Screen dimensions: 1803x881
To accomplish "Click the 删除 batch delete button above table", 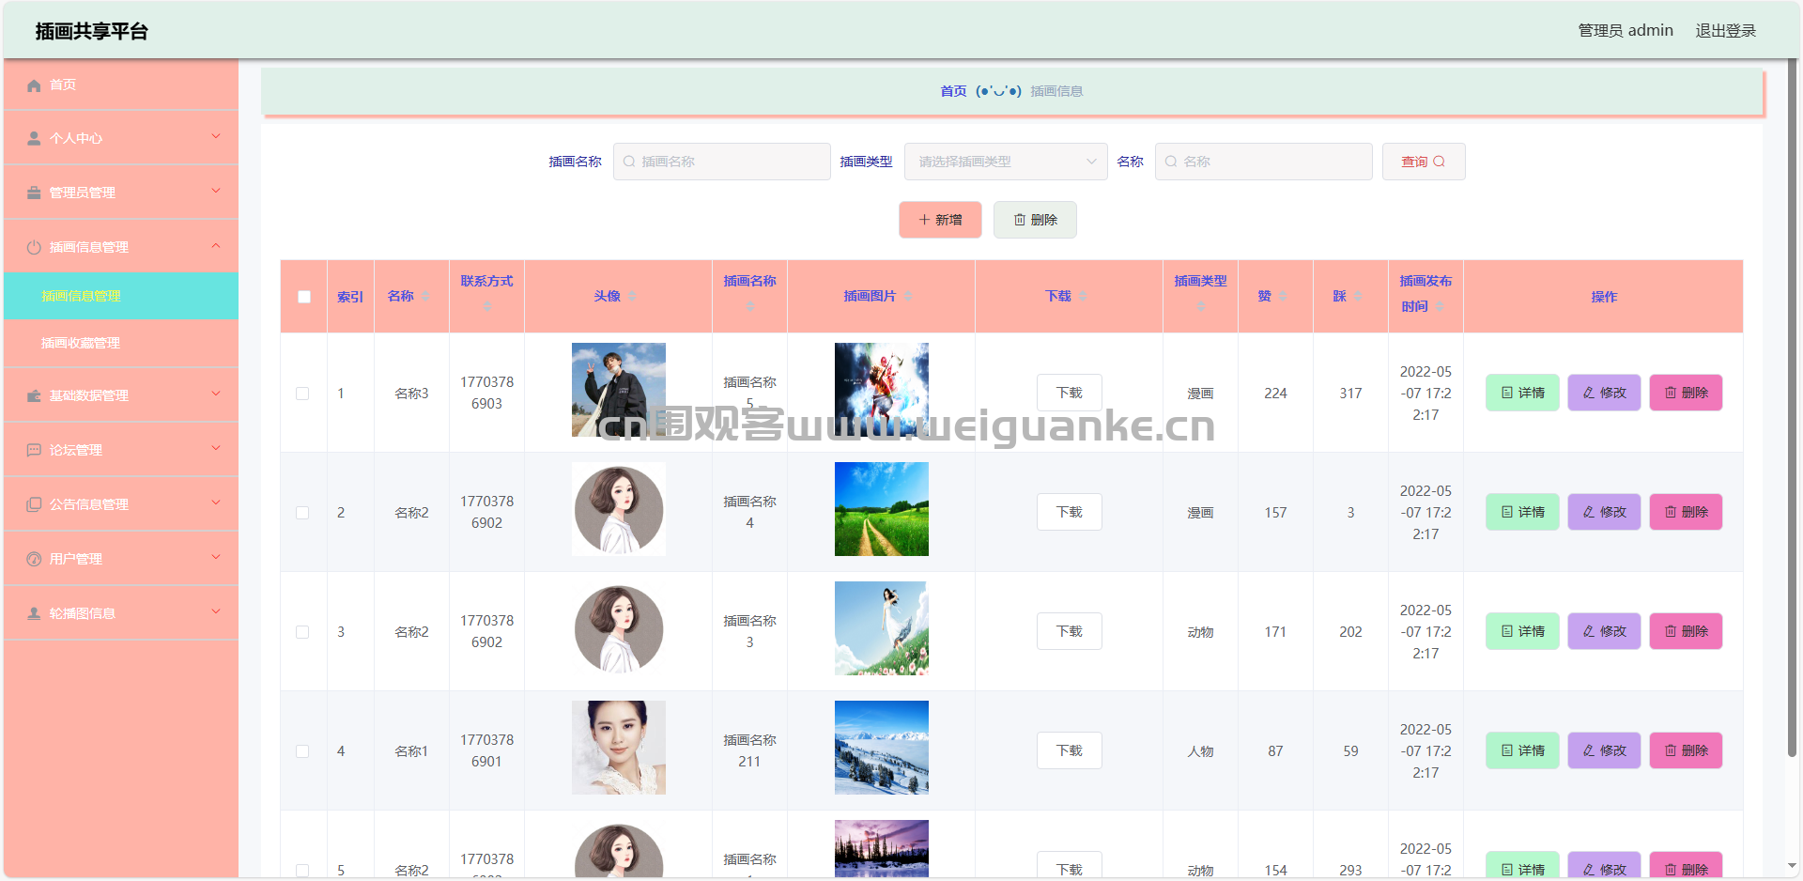I will (x=1035, y=220).
